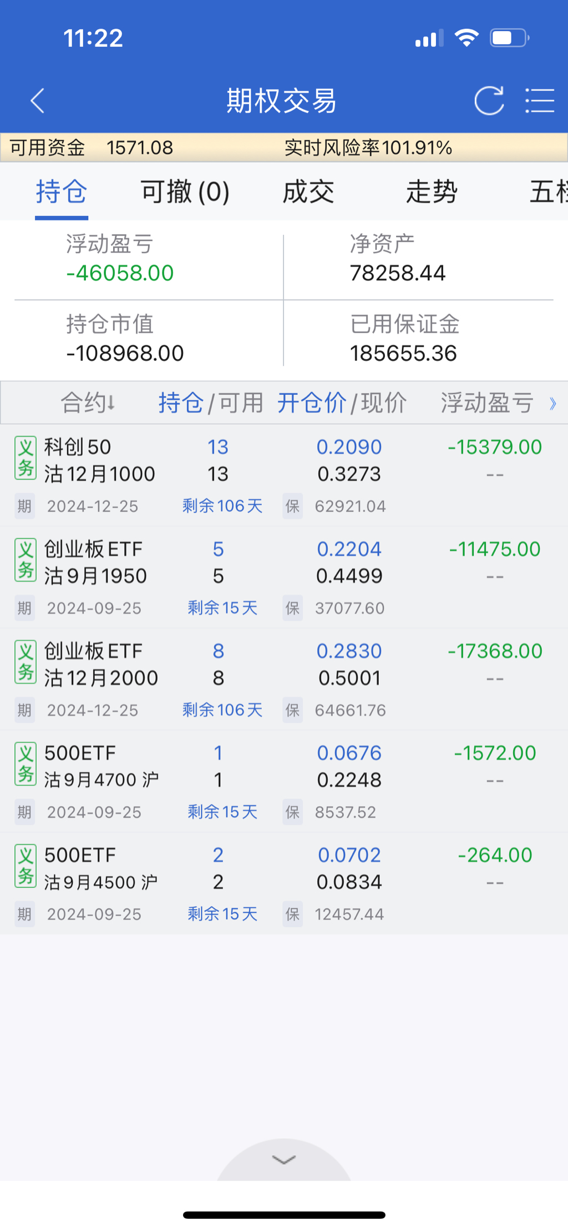This screenshot has height=1231, width=568.
Task: Toggle the 开仓价/现价 column header
Action: point(342,403)
